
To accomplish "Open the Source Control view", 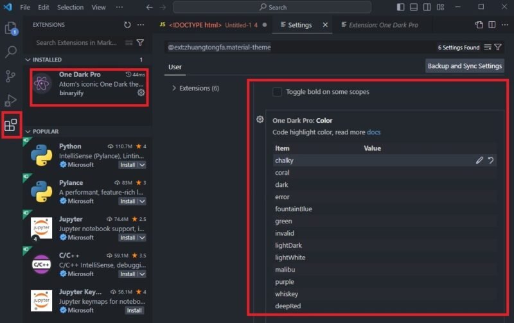I will click(x=11, y=76).
